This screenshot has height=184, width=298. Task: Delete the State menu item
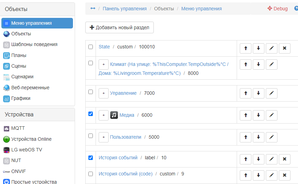(284, 48)
